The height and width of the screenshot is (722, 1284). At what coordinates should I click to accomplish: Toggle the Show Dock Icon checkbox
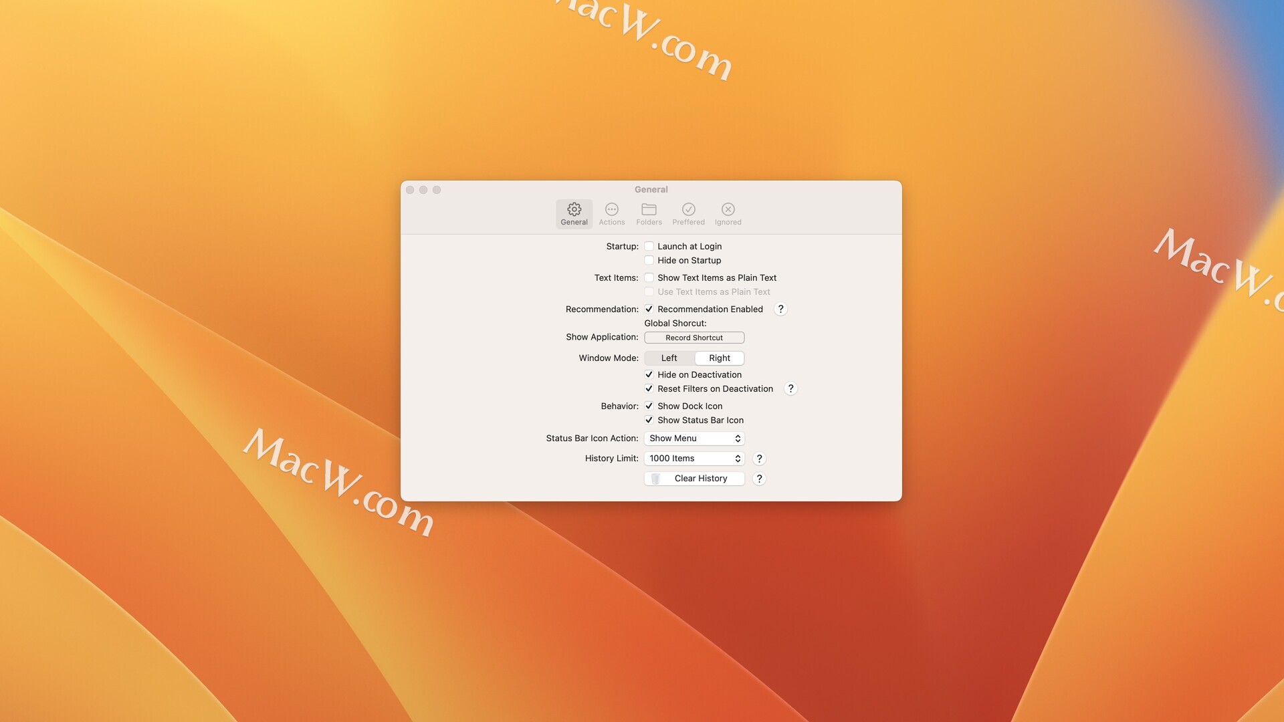649,406
